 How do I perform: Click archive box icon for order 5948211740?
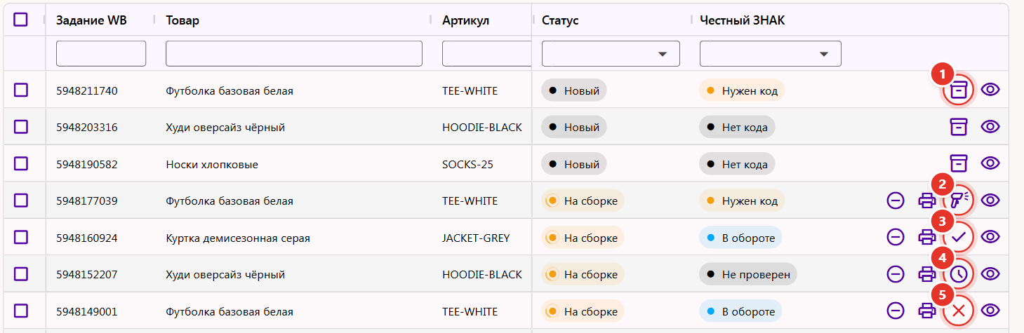958,90
